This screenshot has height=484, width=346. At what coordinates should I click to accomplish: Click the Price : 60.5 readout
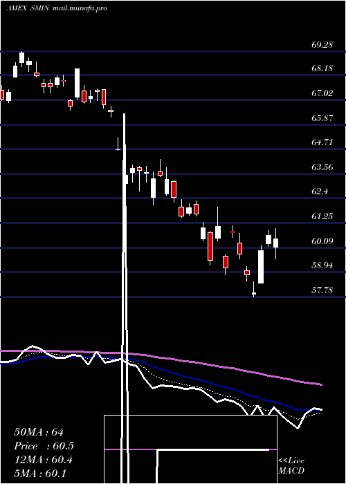click(x=44, y=446)
